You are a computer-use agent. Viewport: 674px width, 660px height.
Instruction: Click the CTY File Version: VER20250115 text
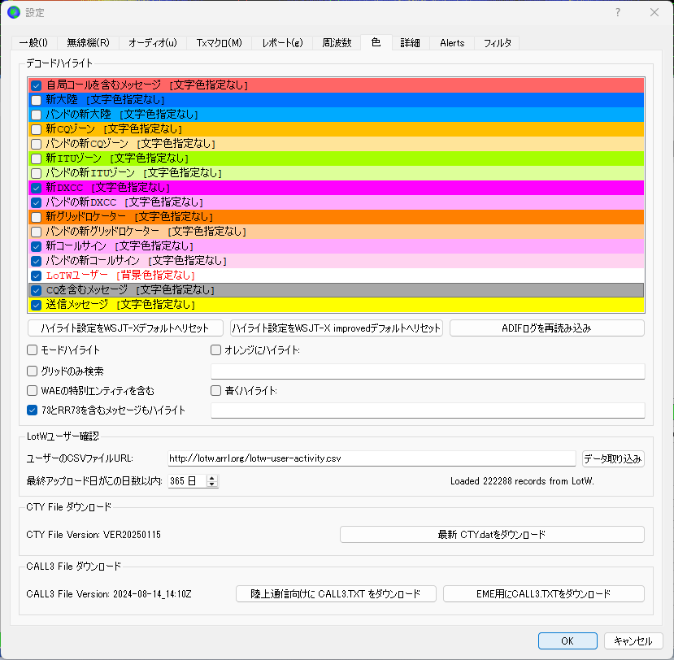93,535
